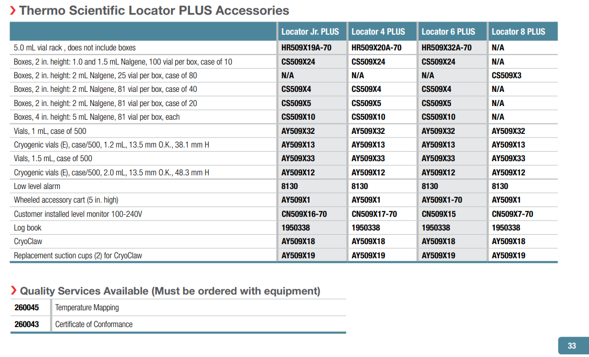
Task: Click the "81 vial per box, case of 20" label
Action: click(x=105, y=103)
